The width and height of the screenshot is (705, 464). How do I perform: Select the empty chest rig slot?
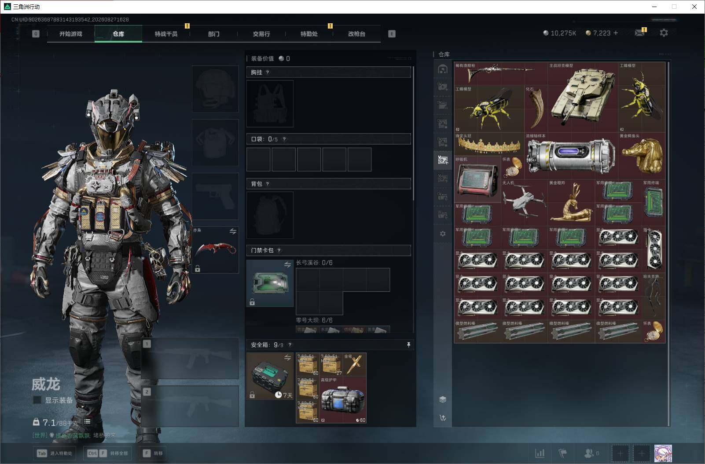270,104
